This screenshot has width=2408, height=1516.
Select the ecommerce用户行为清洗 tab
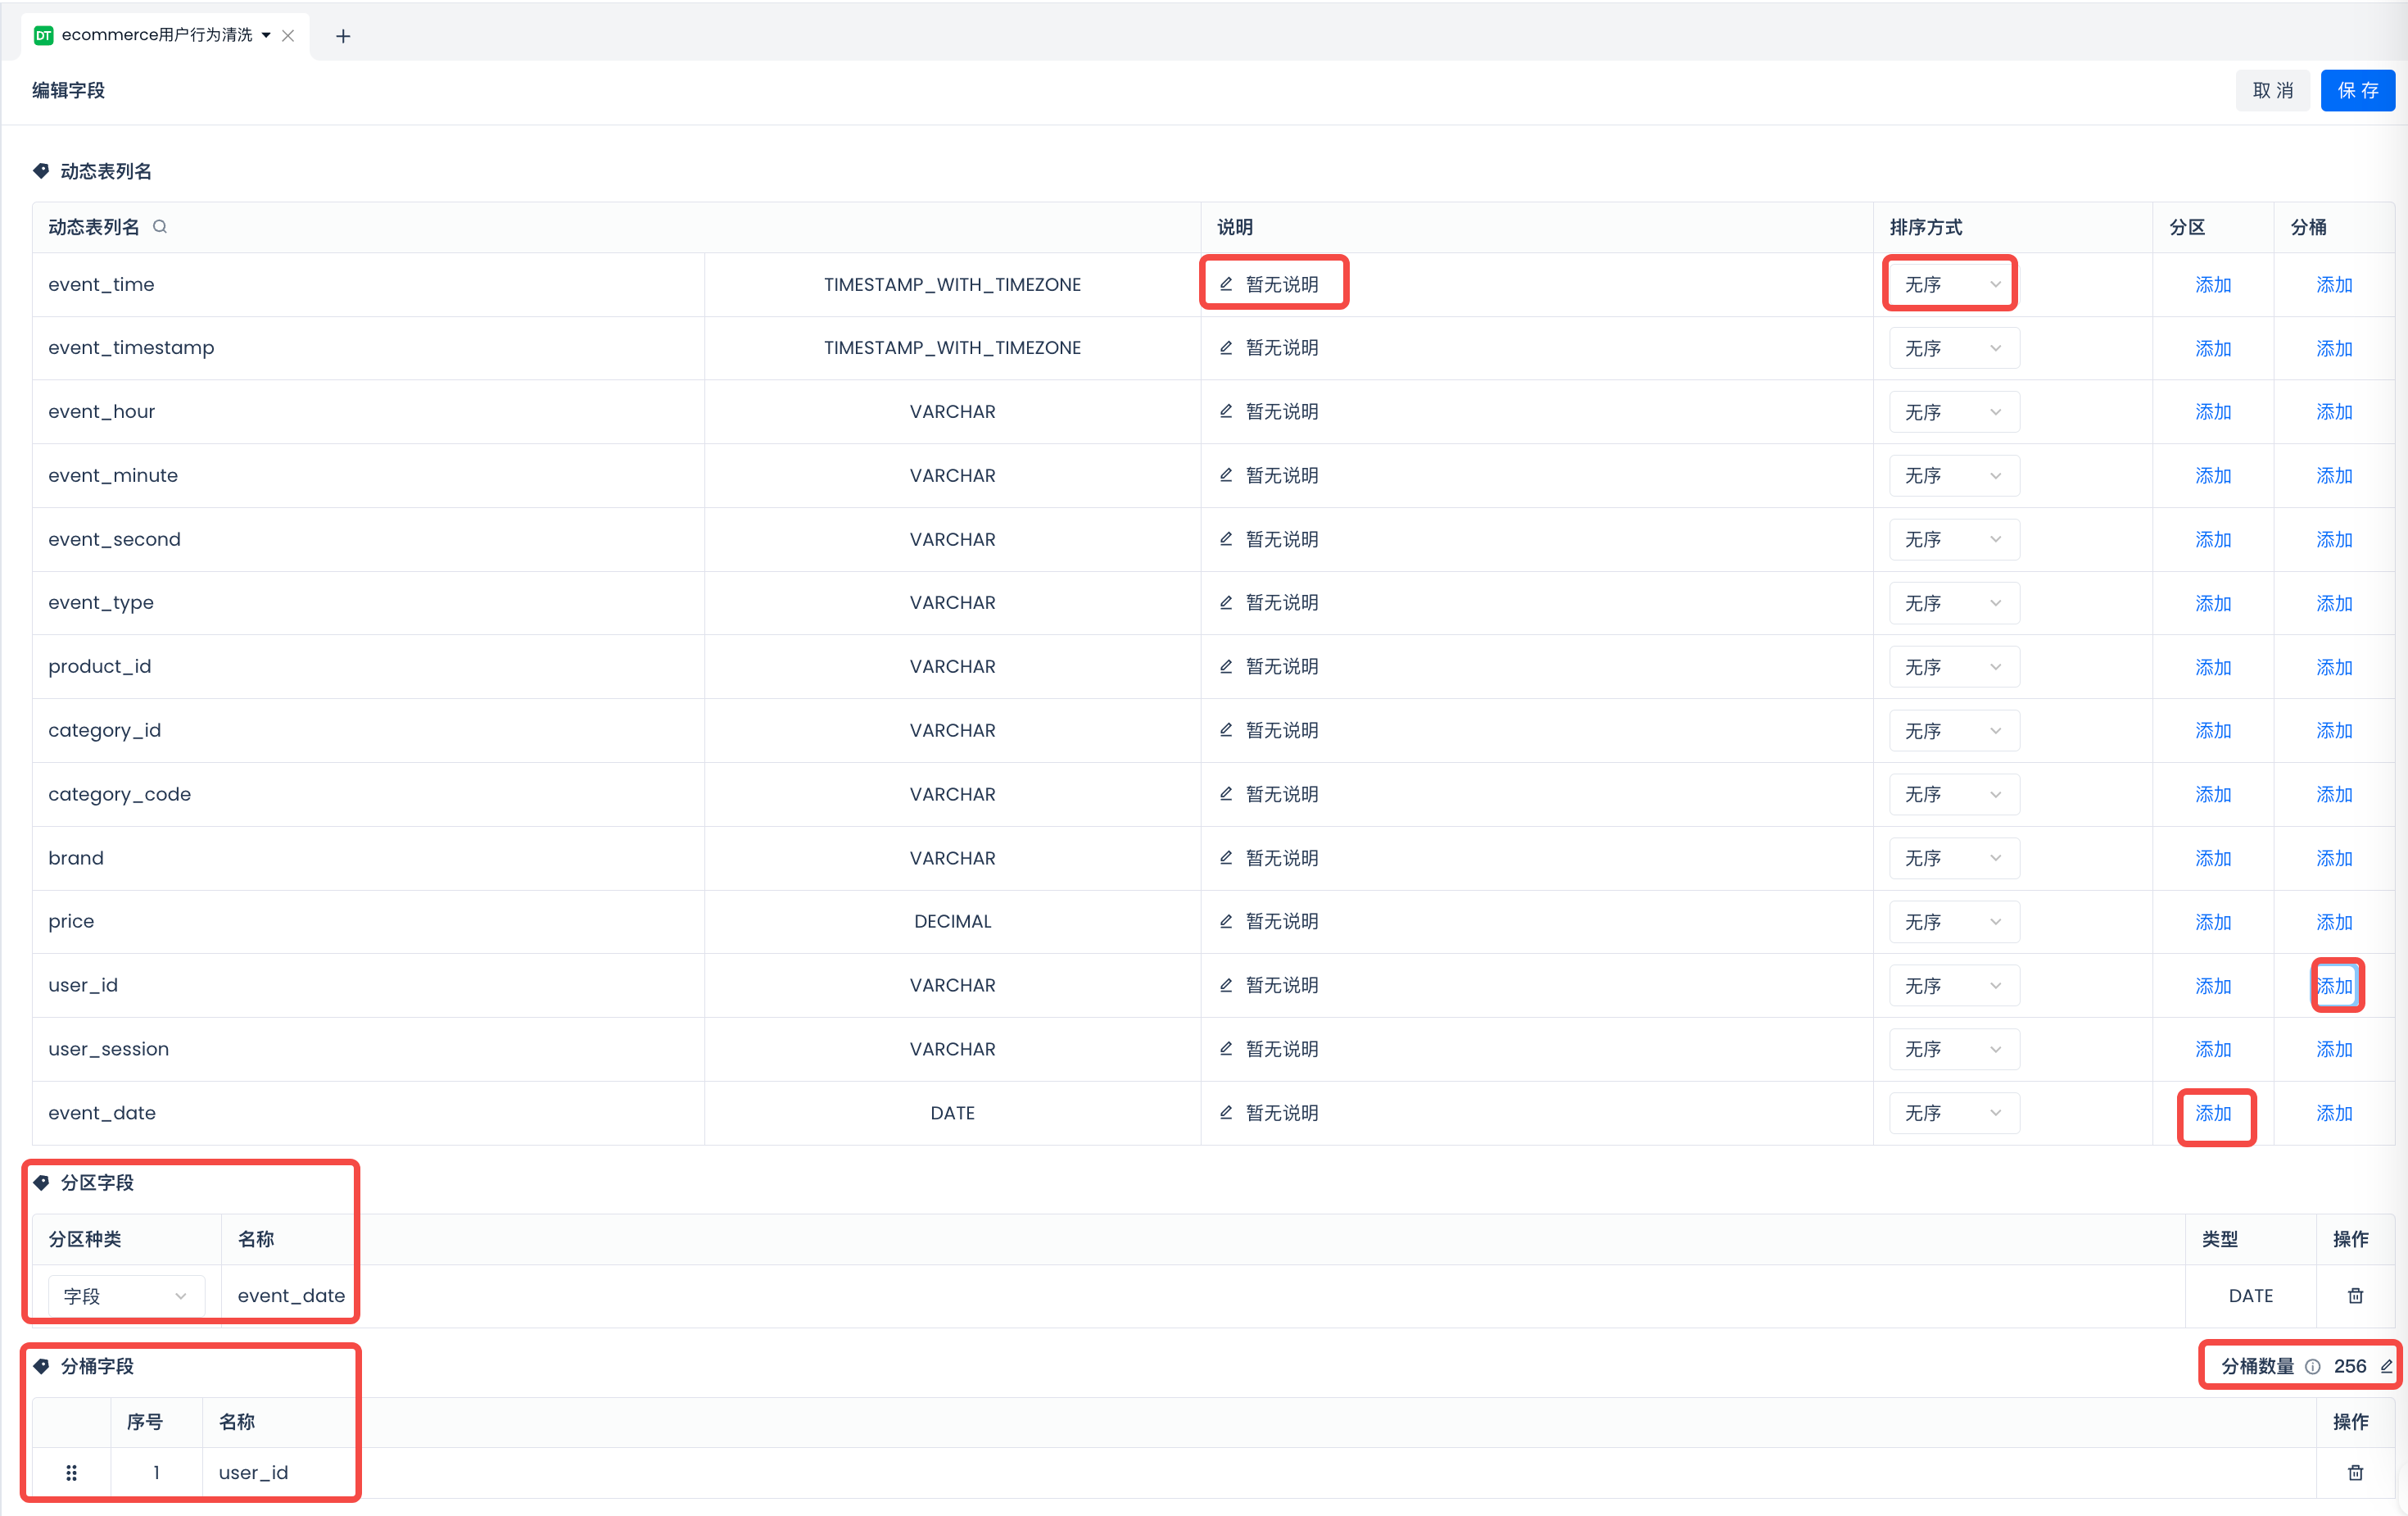coord(155,35)
